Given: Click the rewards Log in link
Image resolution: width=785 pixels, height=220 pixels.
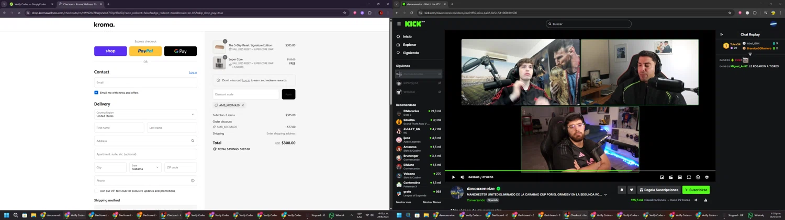Looking at the screenshot, I should pos(246,80).
